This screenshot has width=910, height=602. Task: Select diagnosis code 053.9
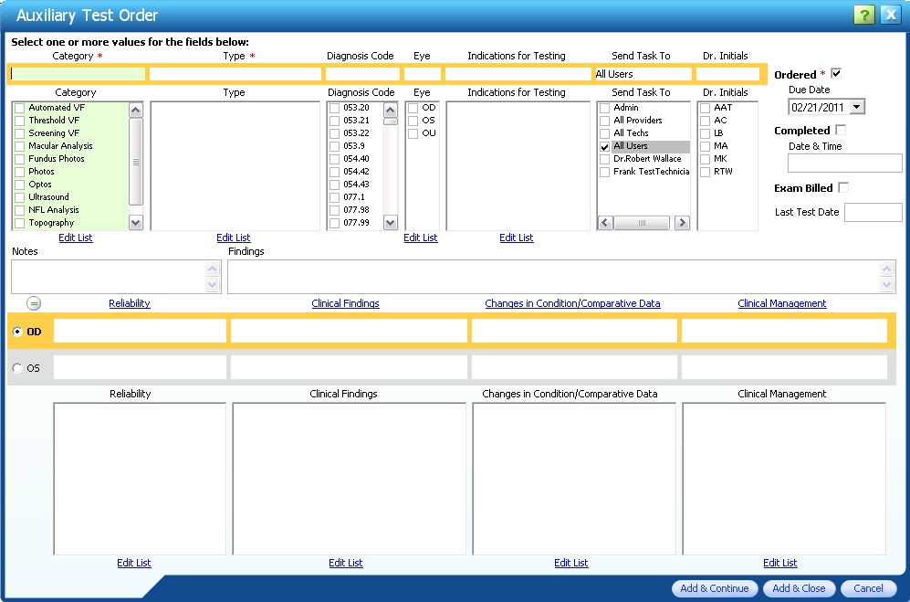tap(334, 146)
